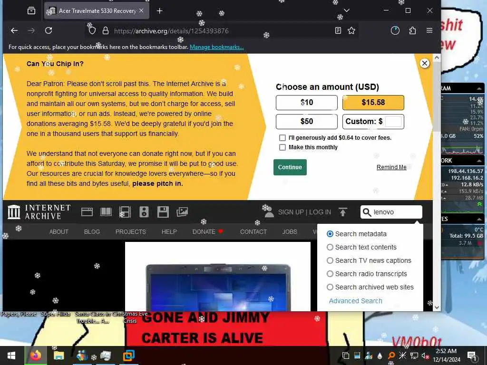Open the Video film icon

click(x=125, y=212)
